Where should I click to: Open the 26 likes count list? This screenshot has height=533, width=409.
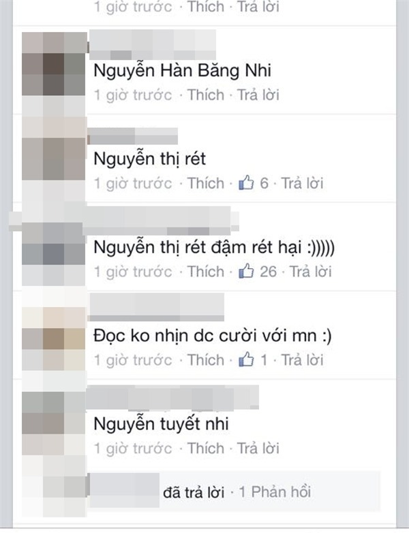click(x=268, y=272)
